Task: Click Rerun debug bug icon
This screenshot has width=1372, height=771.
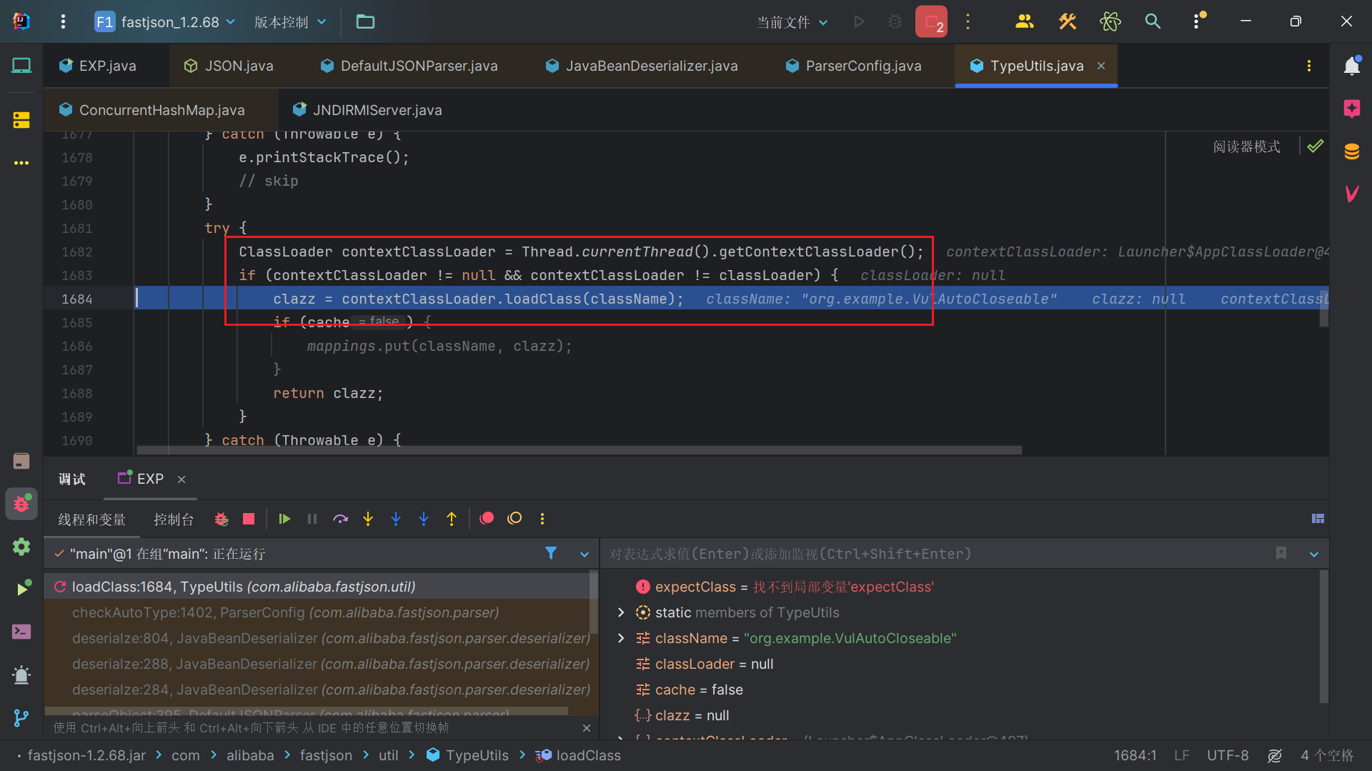Action: point(222,519)
